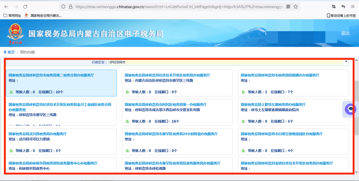This screenshot has width=359, height=181.
Task: Click the vertical scrollbar thumb
Action: [x=356, y=107]
